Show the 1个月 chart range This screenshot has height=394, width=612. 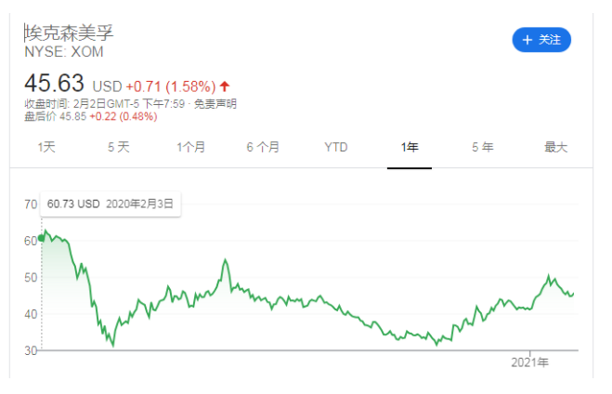[x=190, y=147]
